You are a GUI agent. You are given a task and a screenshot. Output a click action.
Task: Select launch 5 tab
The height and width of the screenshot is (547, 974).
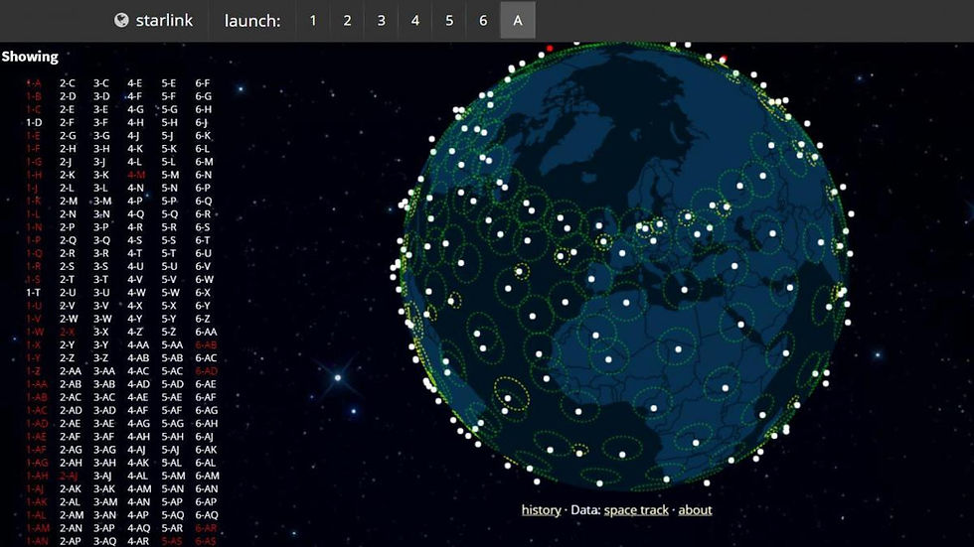(449, 21)
